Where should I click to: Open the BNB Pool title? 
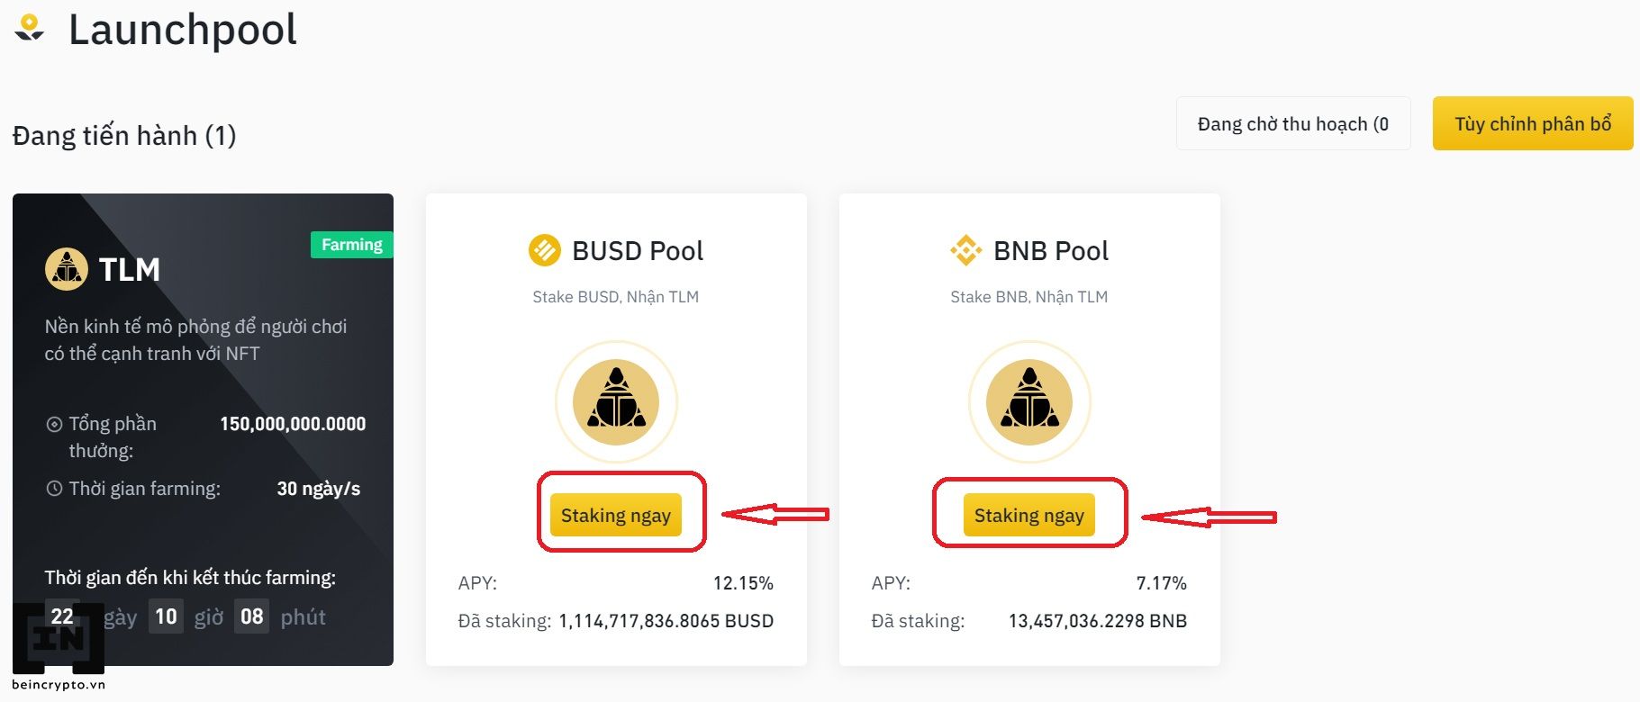pyautogui.click(x=1051, y=251)
